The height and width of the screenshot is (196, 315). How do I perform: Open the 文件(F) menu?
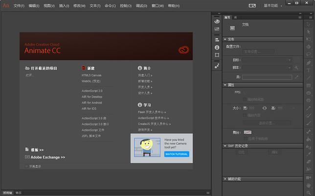19,6
